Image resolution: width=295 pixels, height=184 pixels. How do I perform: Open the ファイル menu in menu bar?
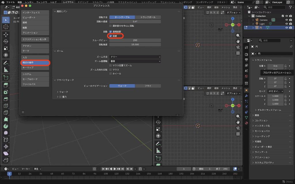(x=10, y=2)
